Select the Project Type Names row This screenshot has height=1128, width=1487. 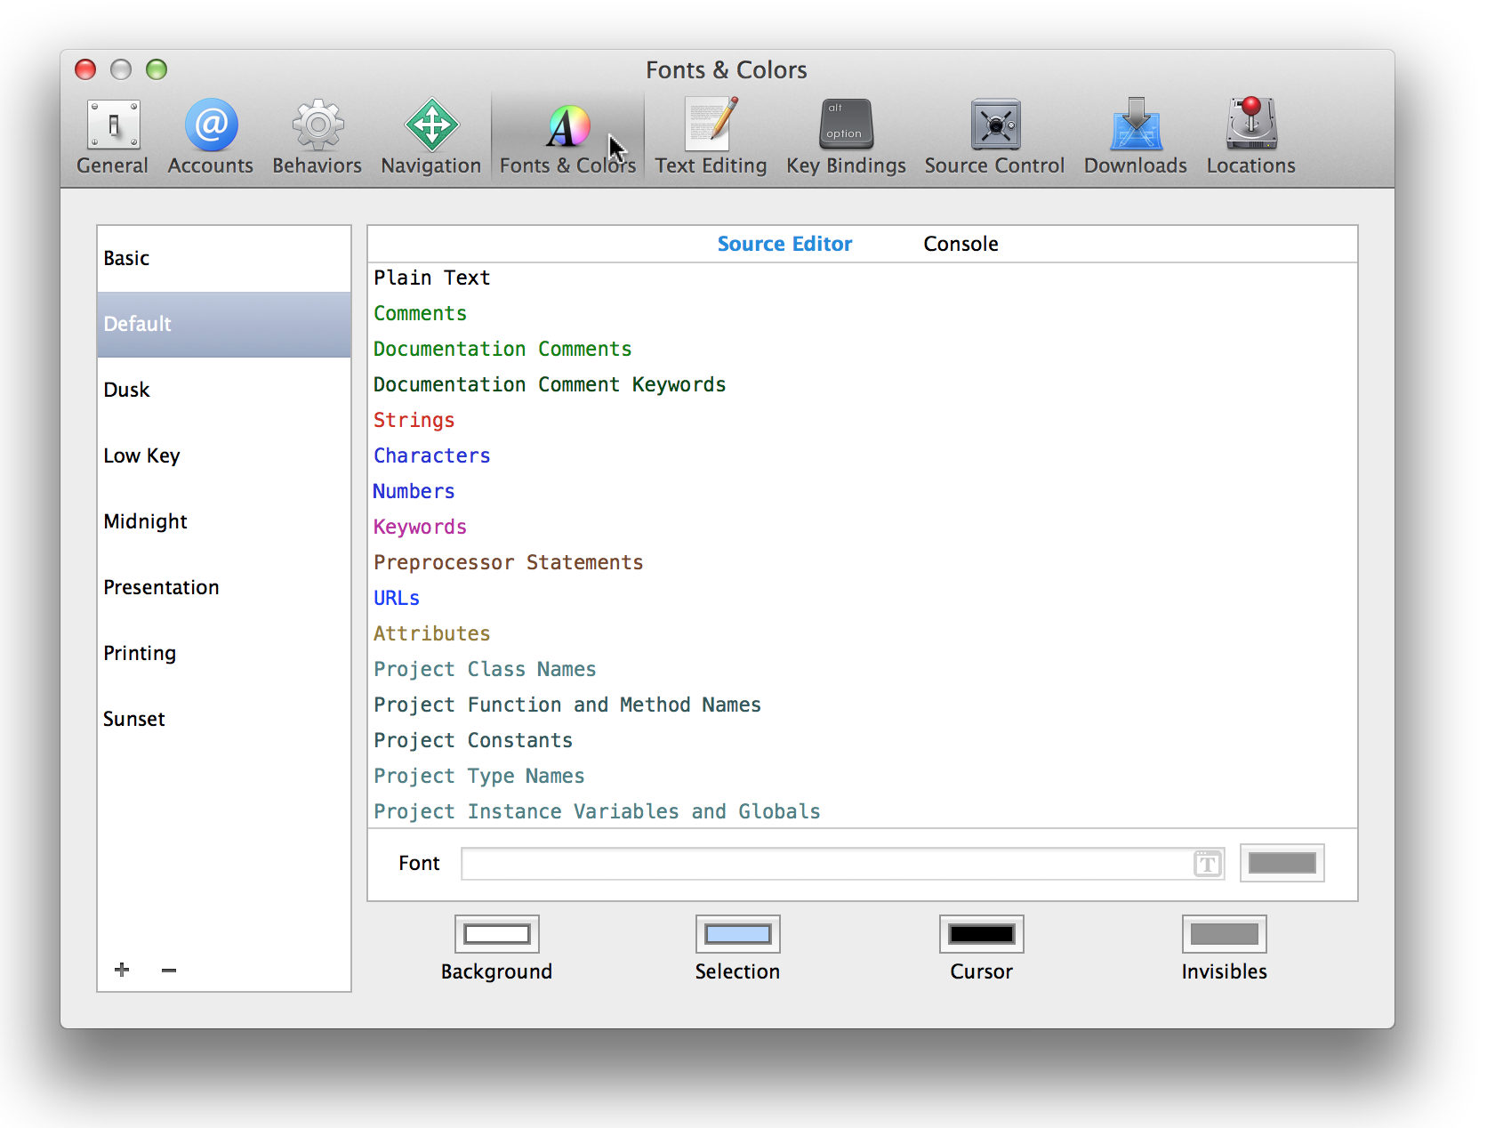863,776
